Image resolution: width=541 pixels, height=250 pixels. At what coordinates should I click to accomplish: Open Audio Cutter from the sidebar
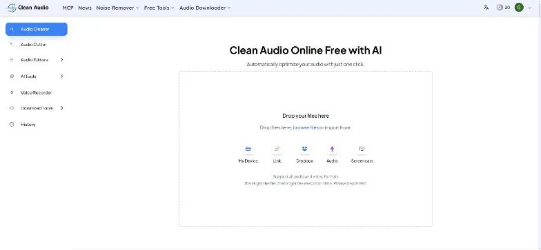tap(33, 44)
